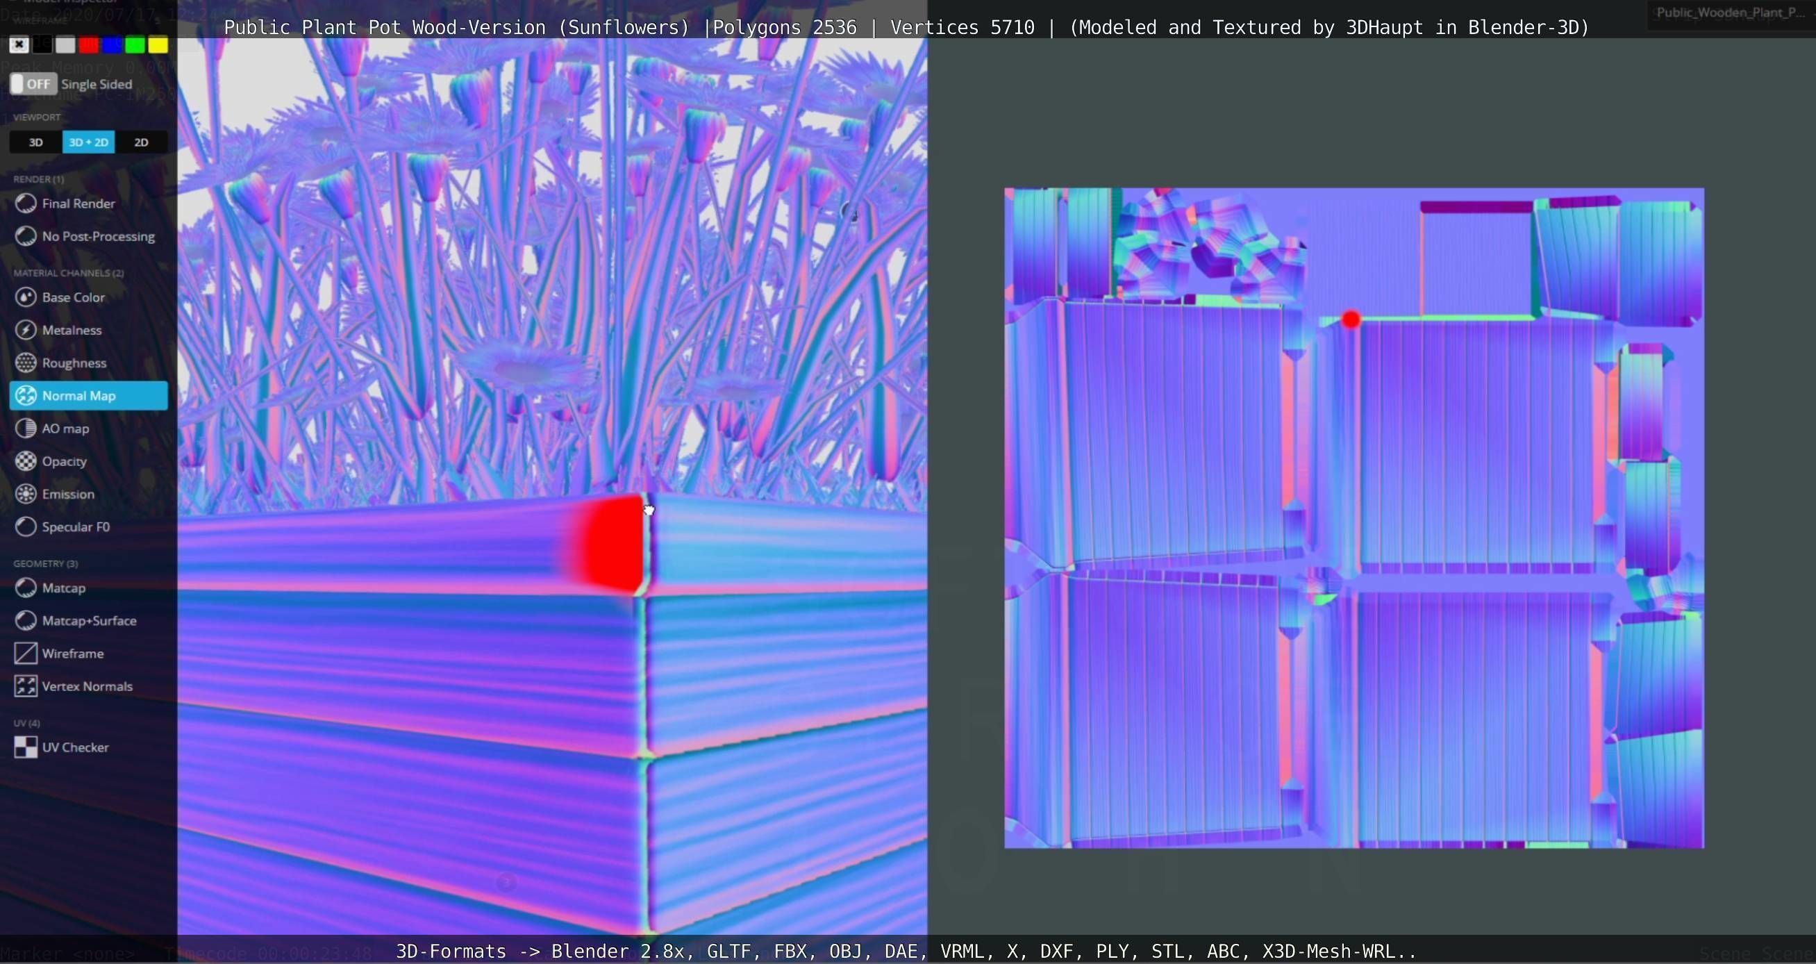Choose the red wireframe color swatch

coord(89,45)
